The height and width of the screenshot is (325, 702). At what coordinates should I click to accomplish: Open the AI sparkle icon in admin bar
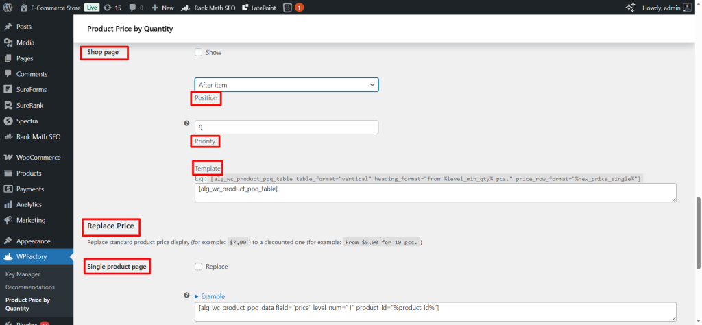click(x=631, y=8)
